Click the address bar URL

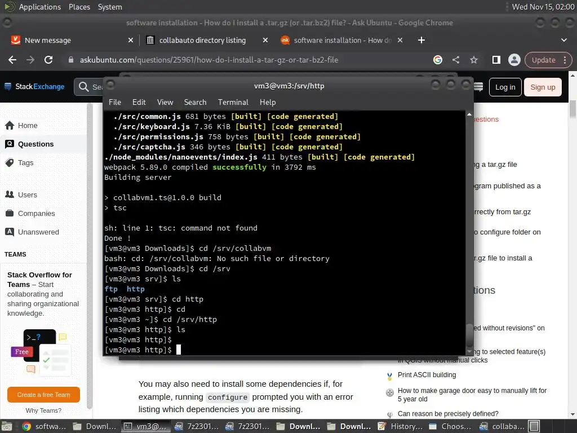click(x=209, y=60)
